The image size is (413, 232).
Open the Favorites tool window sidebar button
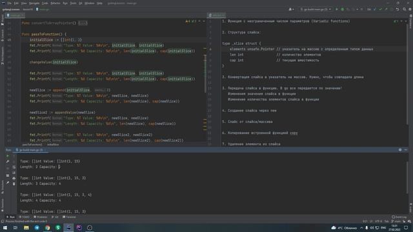(x=3, y=206)
